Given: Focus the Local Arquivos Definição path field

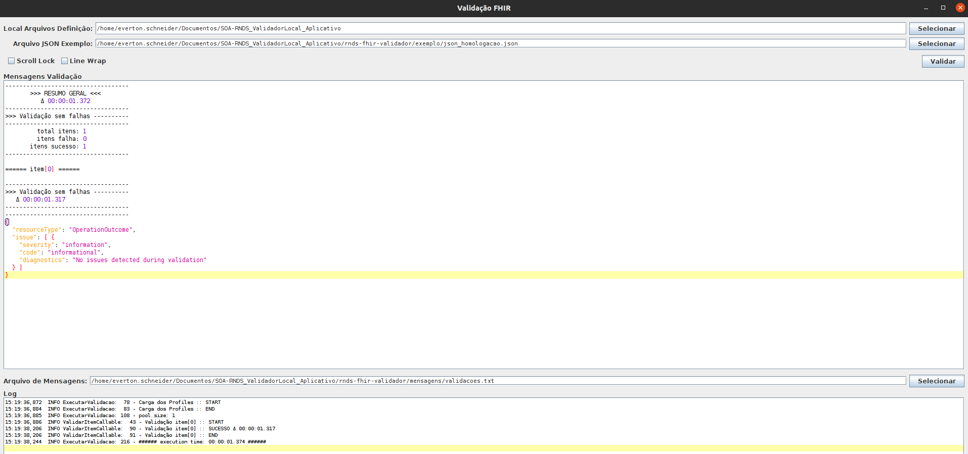Looking at the screenshot, I should click(x=501, y=28).
